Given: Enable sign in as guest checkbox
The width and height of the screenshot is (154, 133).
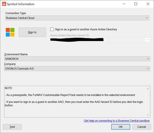Looking at the screenshot, I should pyautogui.click(x=52, y=29).
